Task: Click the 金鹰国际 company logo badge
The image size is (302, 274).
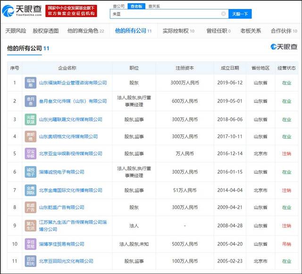Action: (30, 190)
